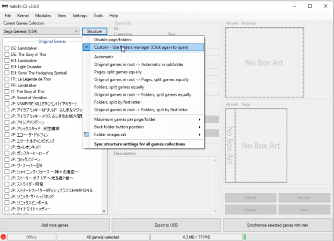The height and width of the screenshot is (241, 334).
Task: Select 'Folders, split by first letter' option
Action: [123, 102]
